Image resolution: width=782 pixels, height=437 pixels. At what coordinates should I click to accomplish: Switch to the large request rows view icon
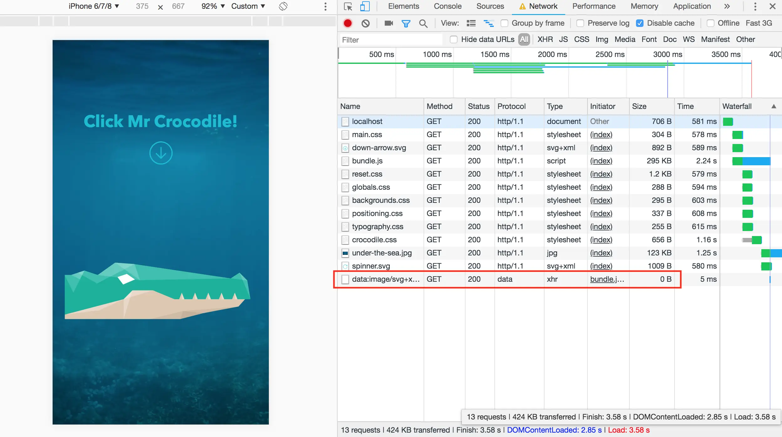[471, 23]
